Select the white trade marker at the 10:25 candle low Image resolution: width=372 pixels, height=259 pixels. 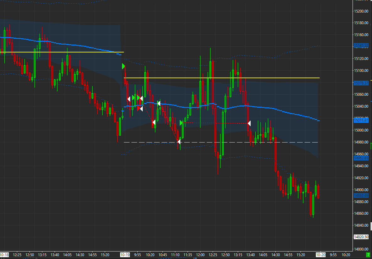(154, 122)
